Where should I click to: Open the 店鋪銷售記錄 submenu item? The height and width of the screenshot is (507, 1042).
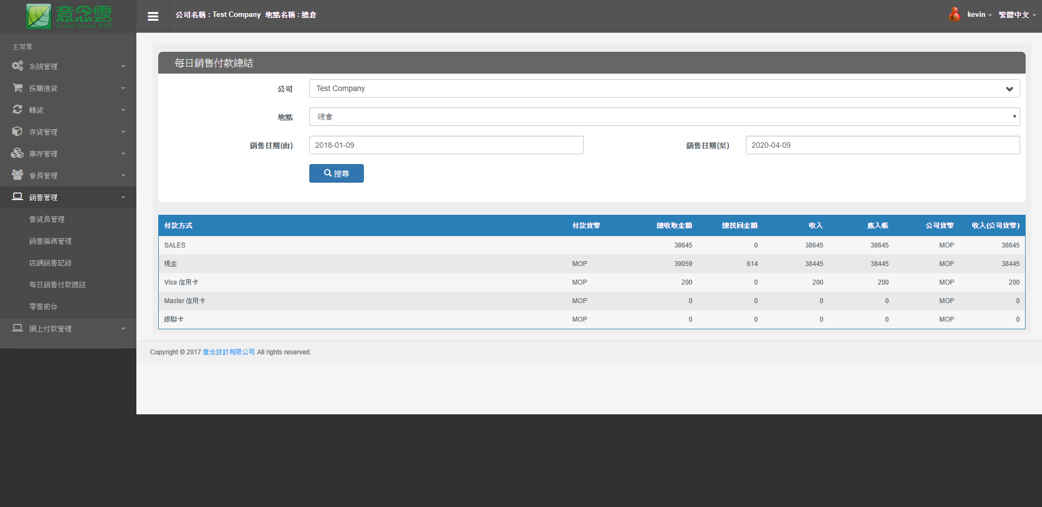(50, 263)
